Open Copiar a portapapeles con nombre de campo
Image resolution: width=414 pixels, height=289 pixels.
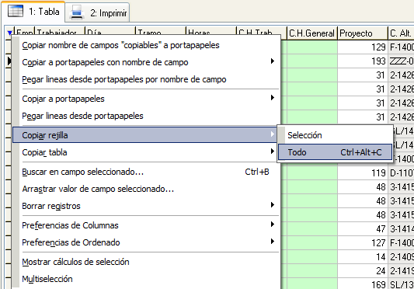(x=147, y=62)
